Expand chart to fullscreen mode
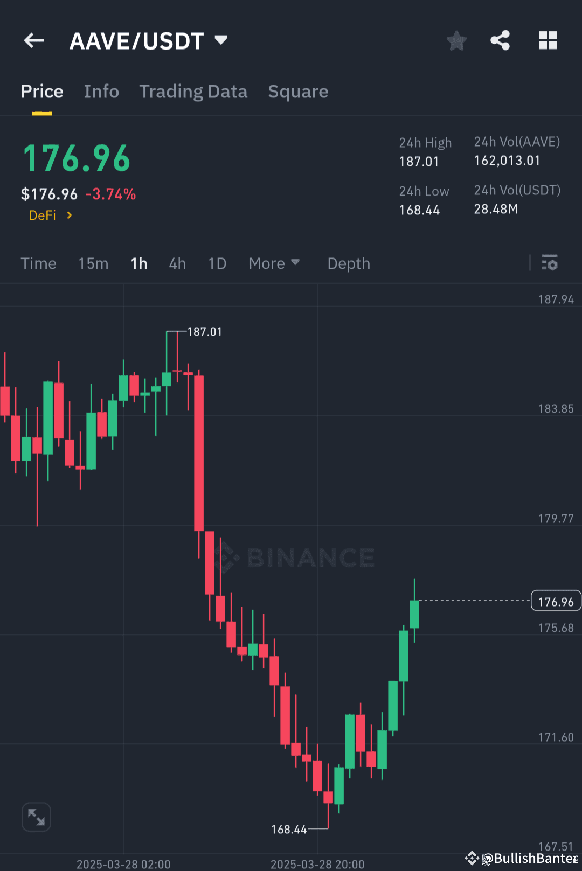The width and height of the screenshot is (582, 871). (x=36, y=817)
